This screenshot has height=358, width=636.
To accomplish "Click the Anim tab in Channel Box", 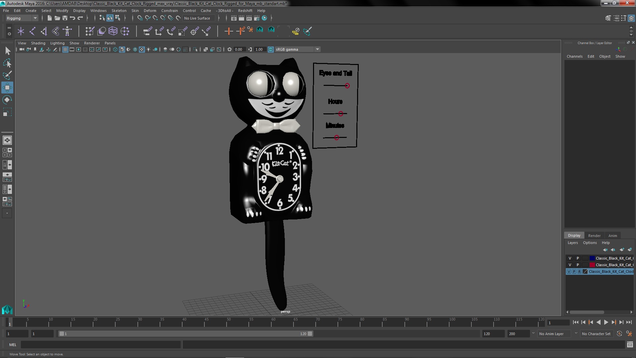I will click(612, 235).
